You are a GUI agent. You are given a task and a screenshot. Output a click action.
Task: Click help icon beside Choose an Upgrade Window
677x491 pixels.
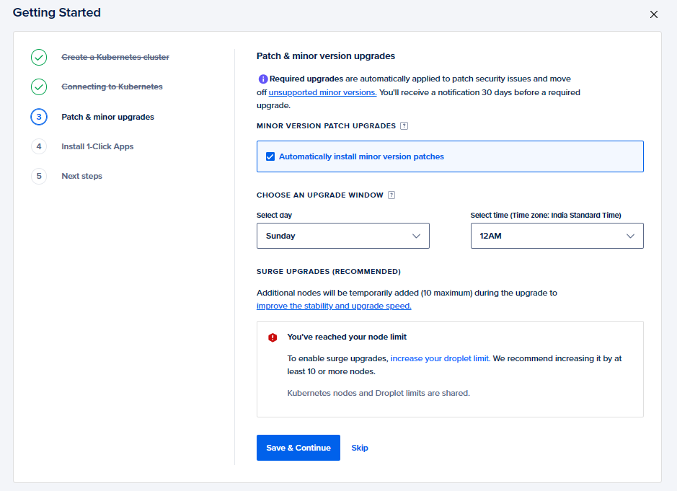point(391,195)
